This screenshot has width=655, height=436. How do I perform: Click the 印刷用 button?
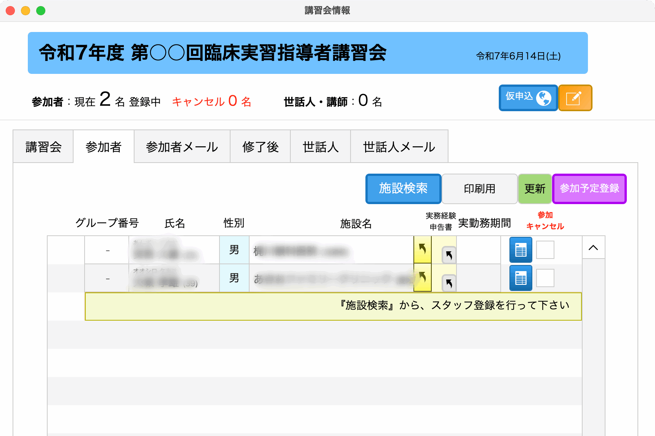click(x=479, y=188)
